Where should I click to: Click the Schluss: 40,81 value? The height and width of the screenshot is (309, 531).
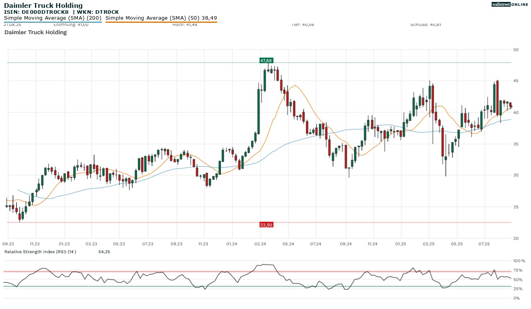click(x=426, y=24)
